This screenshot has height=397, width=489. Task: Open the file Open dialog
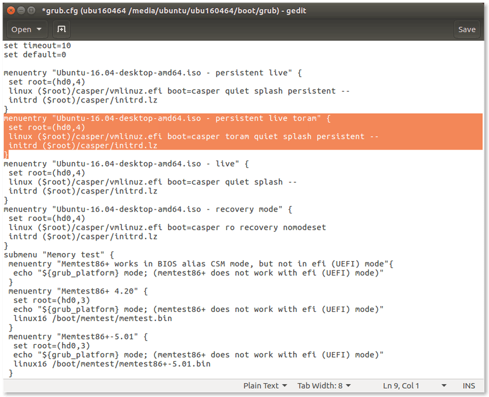[21, 29]
